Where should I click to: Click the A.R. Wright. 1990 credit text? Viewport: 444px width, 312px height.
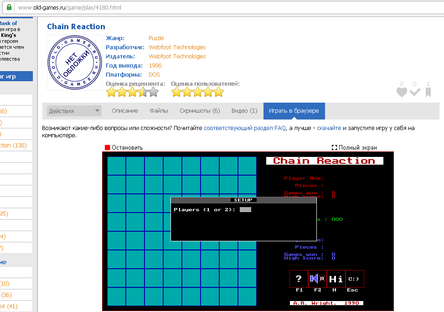click(x=326, y=303)
